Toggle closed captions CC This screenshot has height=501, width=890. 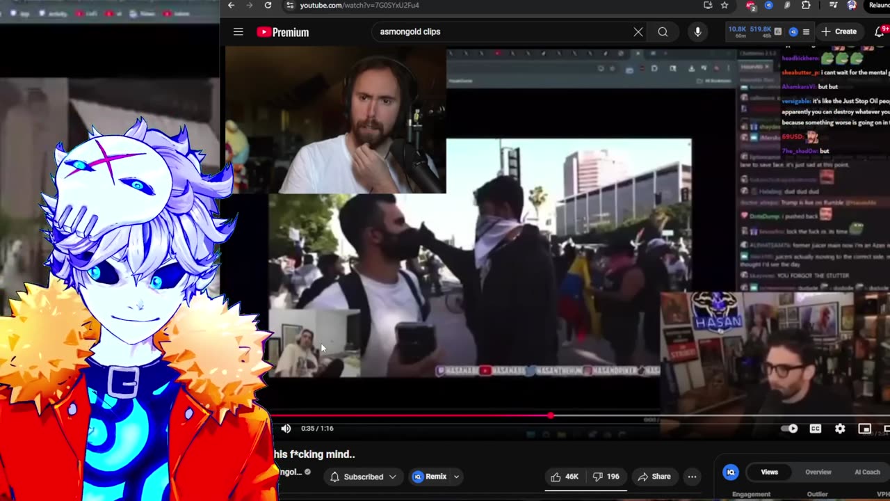coord(815,429)
